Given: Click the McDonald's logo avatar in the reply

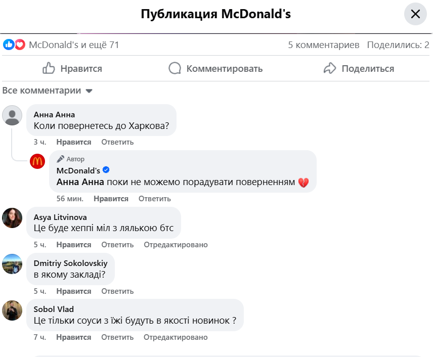Looking at the screenshot, I should point(37,161).
